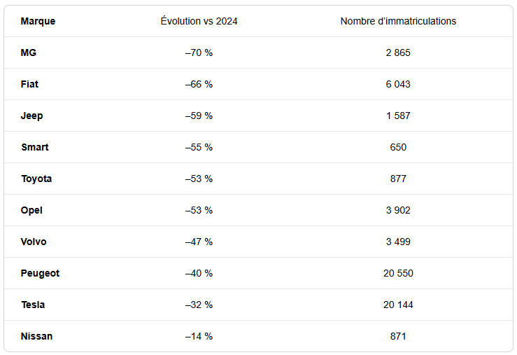517x355 pixels.
Task: Click the Évolution vs 2024 column header
Action: pos(199,21)
